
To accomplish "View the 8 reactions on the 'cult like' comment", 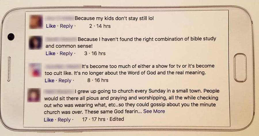I will click(x=89, y=81).
